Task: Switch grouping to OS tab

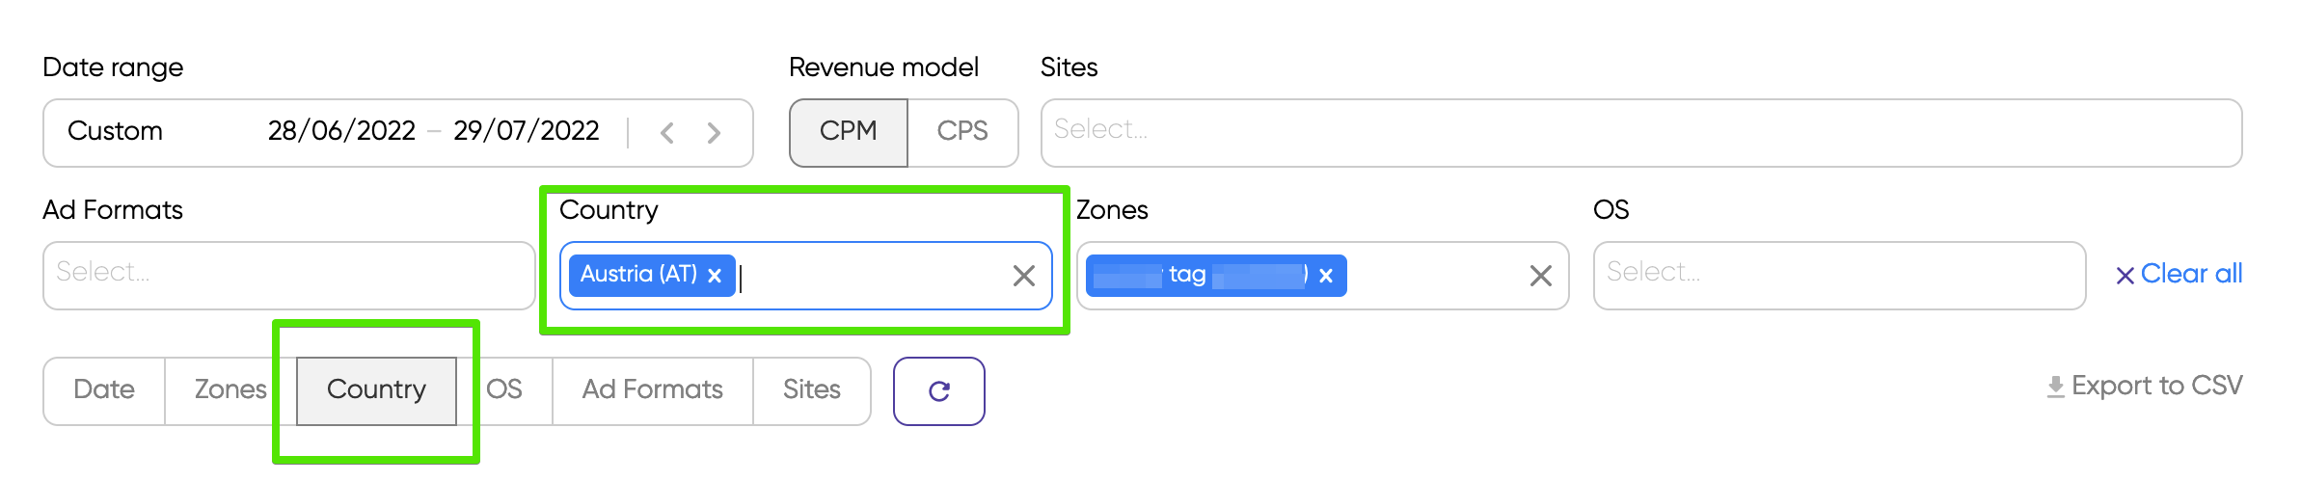Action: 504,390
